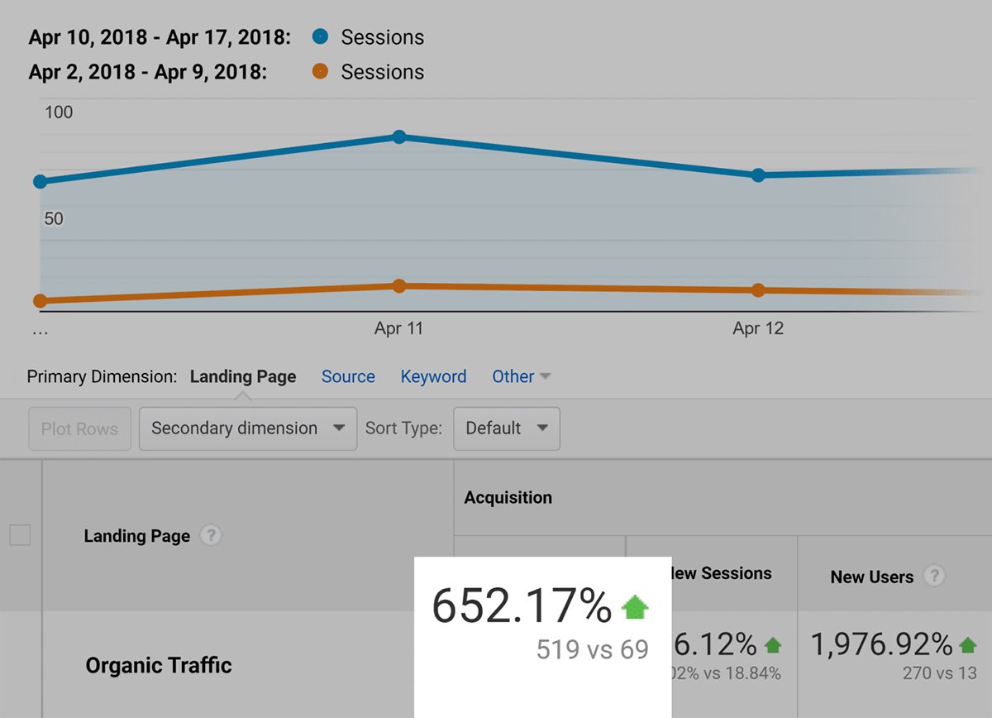The height and width of the screenshot is (718, 992).
Task: Select orange data point at Apr 12
Action: tap(758, 290)
